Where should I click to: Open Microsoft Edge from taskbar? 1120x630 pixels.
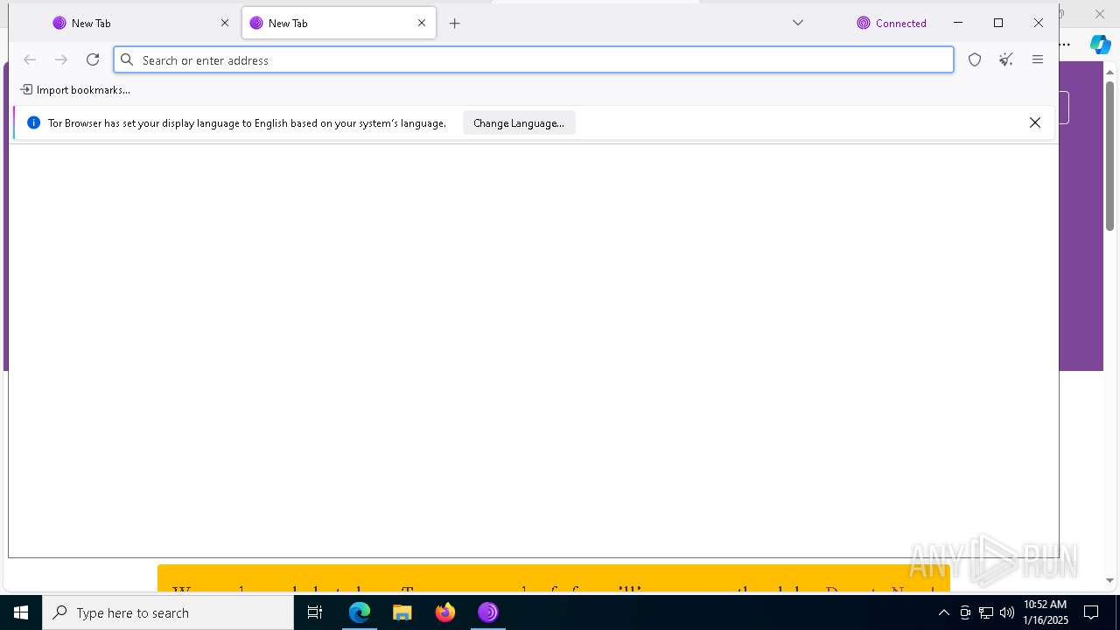360,612
